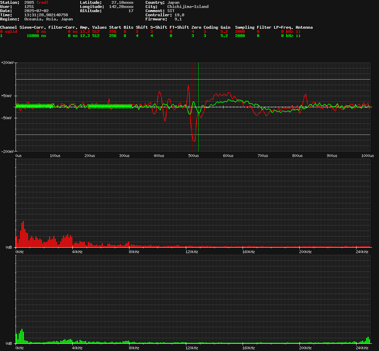Click the 'Zero' column header
Image resolution: width=379 pixels, height=351 pixels.
(x=196, y=27)
